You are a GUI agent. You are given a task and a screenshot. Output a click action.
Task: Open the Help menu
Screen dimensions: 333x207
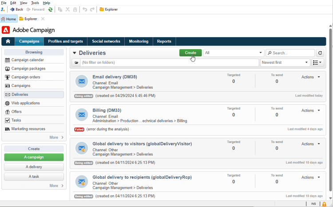[47, 3]
